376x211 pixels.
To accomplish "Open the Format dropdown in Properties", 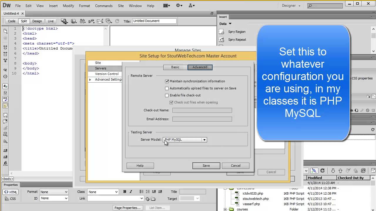I will click(x=54, y=192).
